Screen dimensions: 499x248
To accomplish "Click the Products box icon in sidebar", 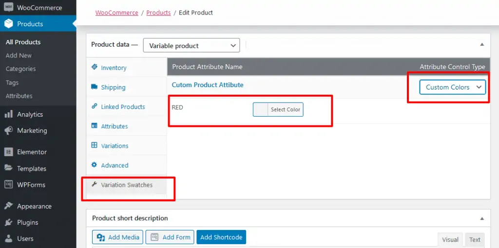I will tap(9, 24).
